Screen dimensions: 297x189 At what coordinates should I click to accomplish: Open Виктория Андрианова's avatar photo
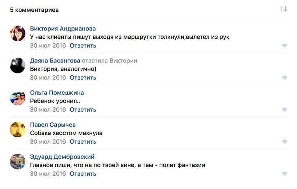pyautogui.click(x=18, y=34)
